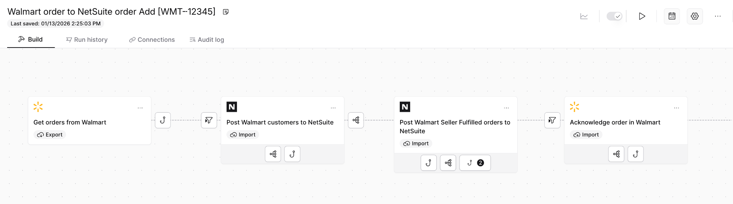Select Acknowledge order in Walmart step
The width and height of the screenshot is (733, 204).
[626, 120]
